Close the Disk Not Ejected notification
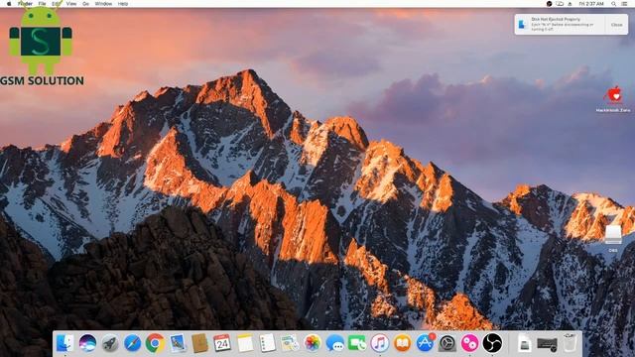Screen dimensions: 635x357 coord(617,25)
